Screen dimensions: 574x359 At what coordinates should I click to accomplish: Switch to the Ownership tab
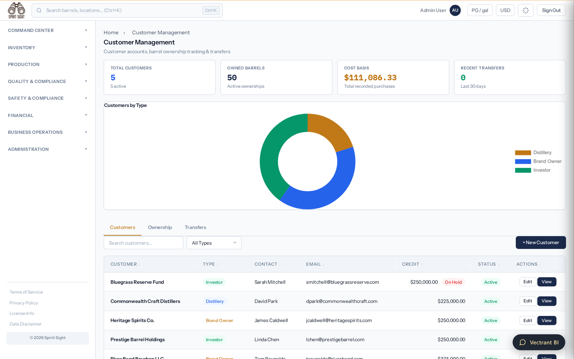[160, 227]
